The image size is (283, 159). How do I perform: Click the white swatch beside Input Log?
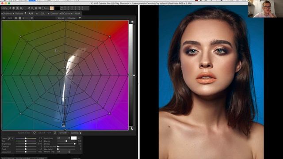pyautogui.click(x=74, y=138)
